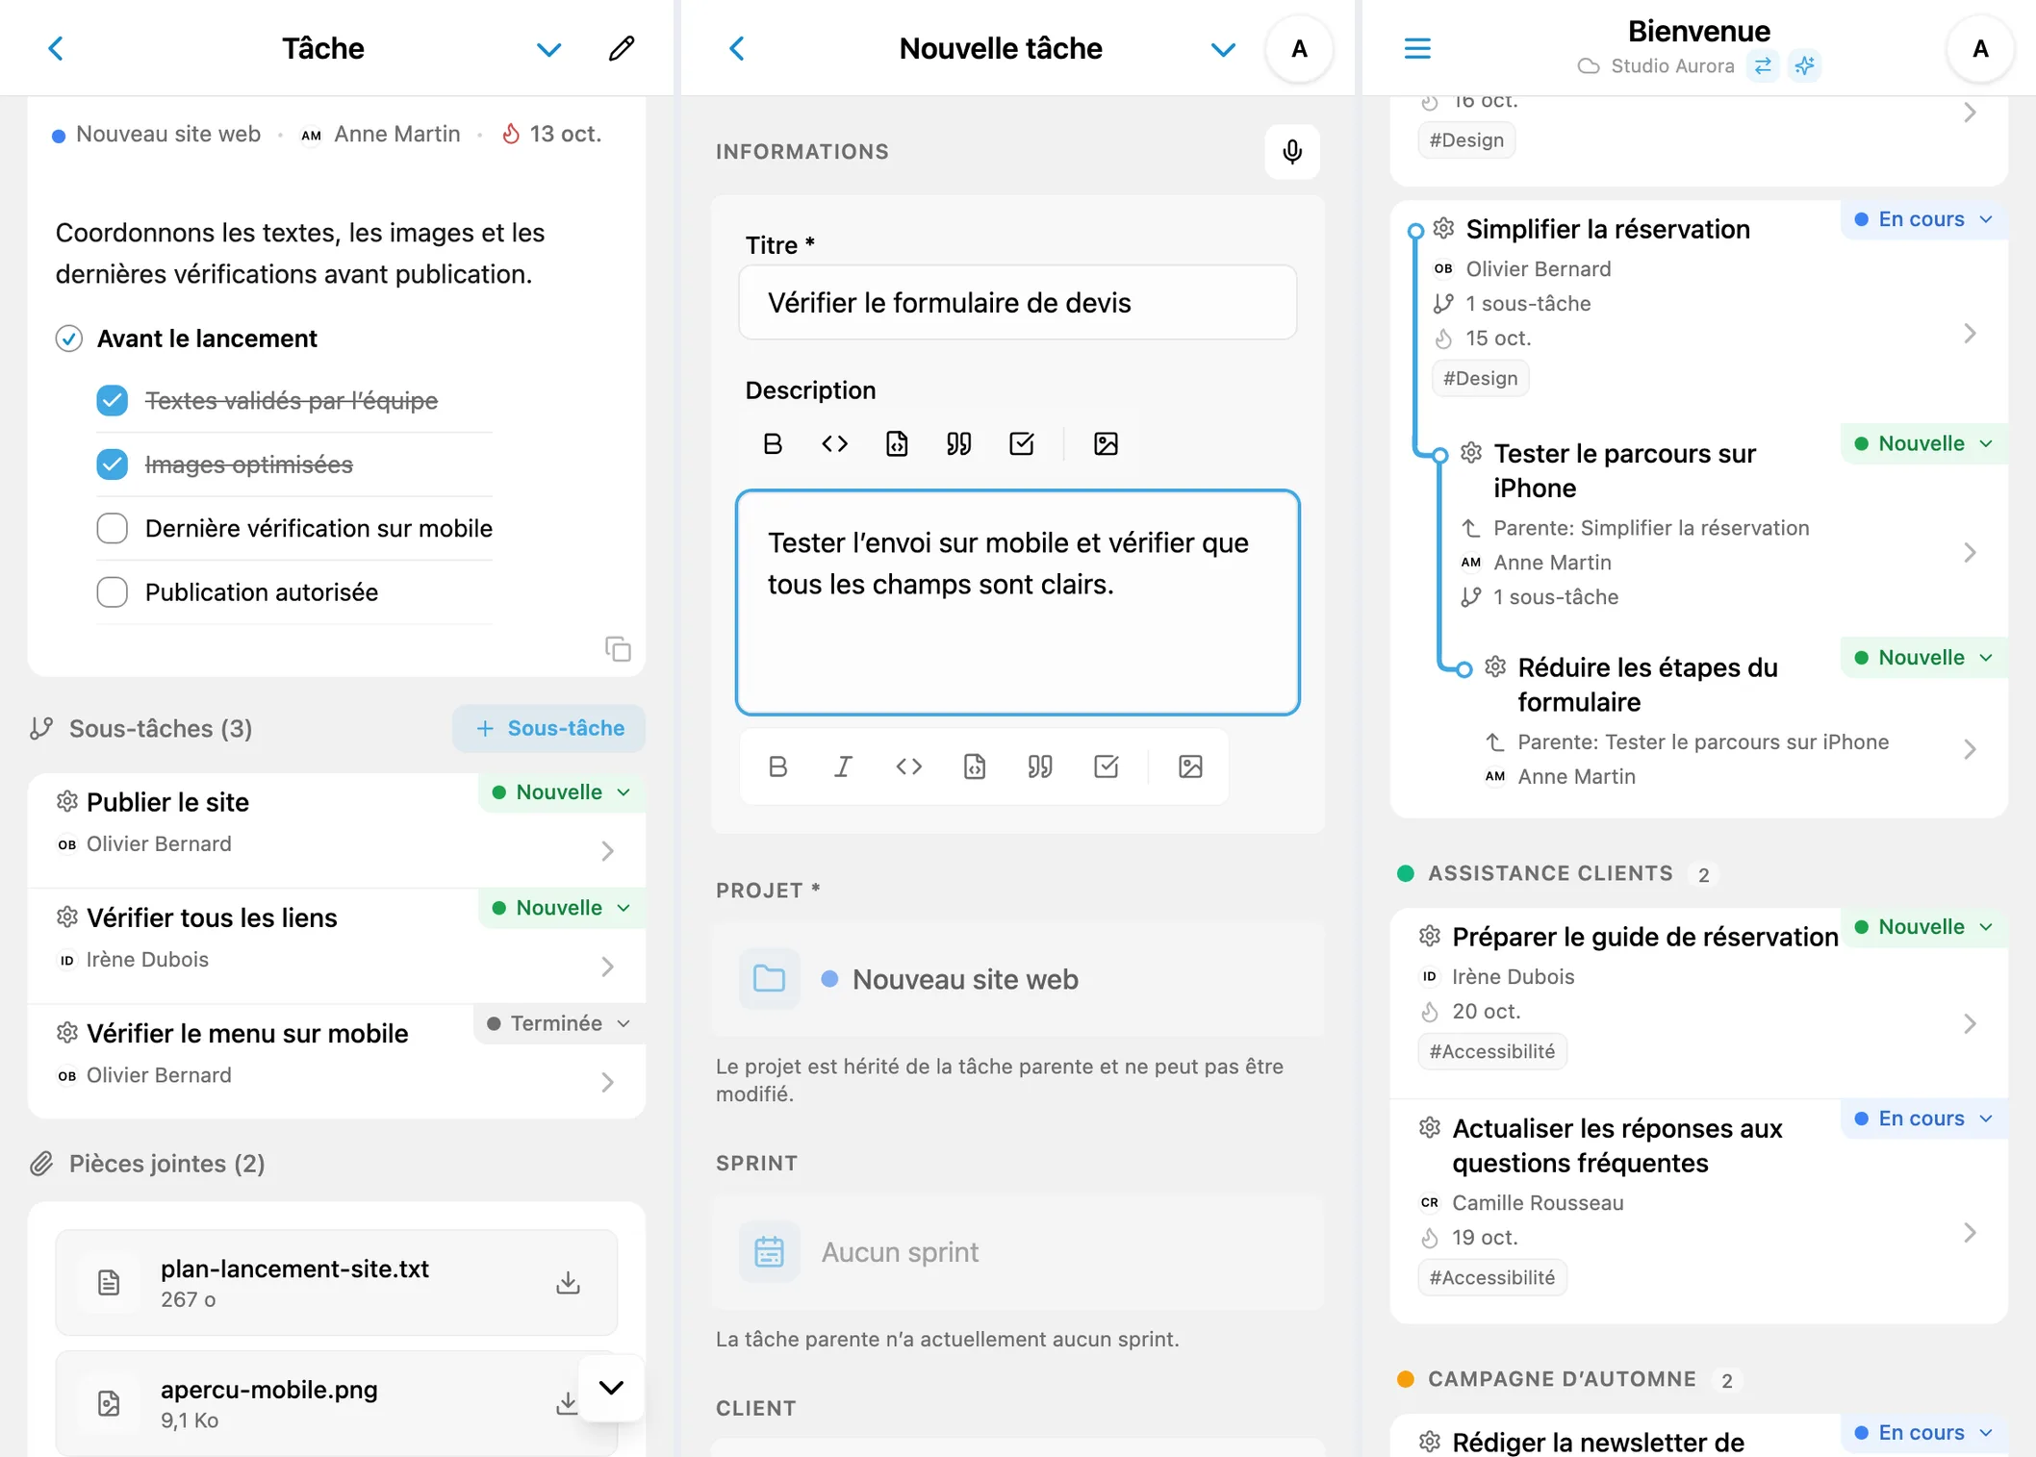The height and width of the screenshot is (1457, 2036).
Task: Copy the description using the copy icon
Action: coord(618,649)
